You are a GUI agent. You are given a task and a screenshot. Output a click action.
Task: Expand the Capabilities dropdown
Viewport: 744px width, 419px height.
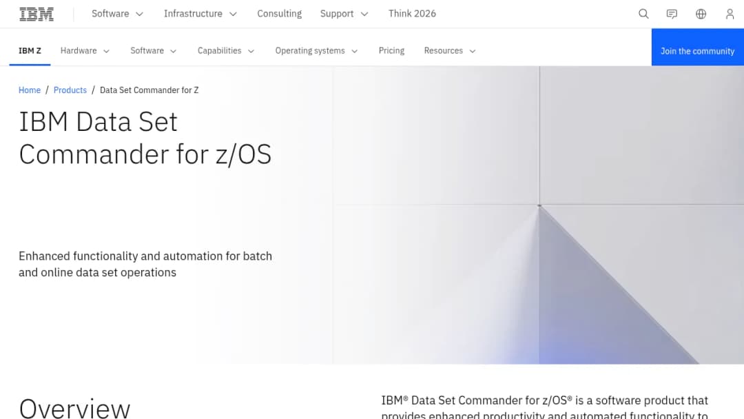(x=226, y=51)
